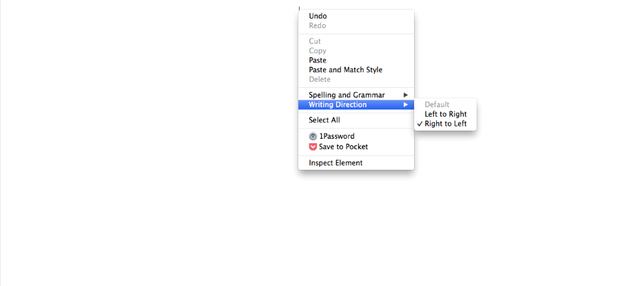Image resolution: width=620 pixels, height=286 pixels.
Task: Click the checkmark beside Right to Left
Action: click(x=420, y=124)
